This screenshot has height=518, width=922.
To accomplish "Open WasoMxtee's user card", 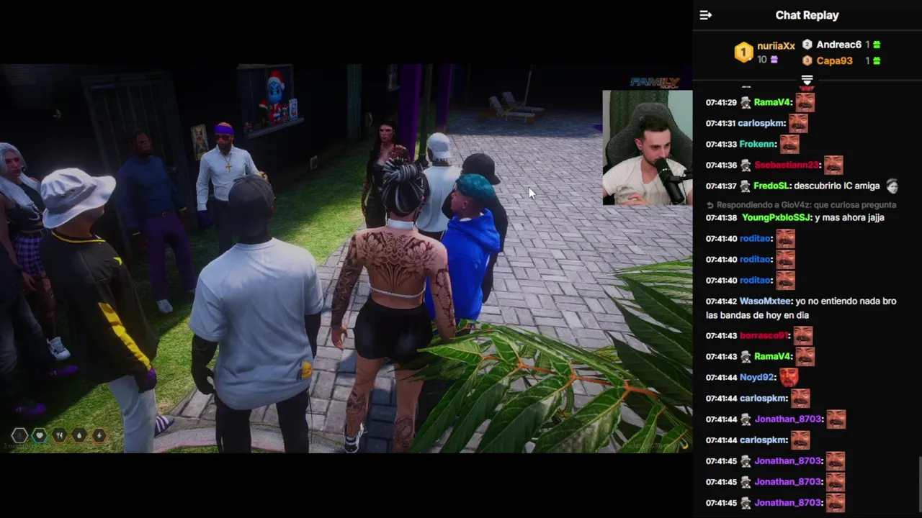I will (x=766, y=301).
